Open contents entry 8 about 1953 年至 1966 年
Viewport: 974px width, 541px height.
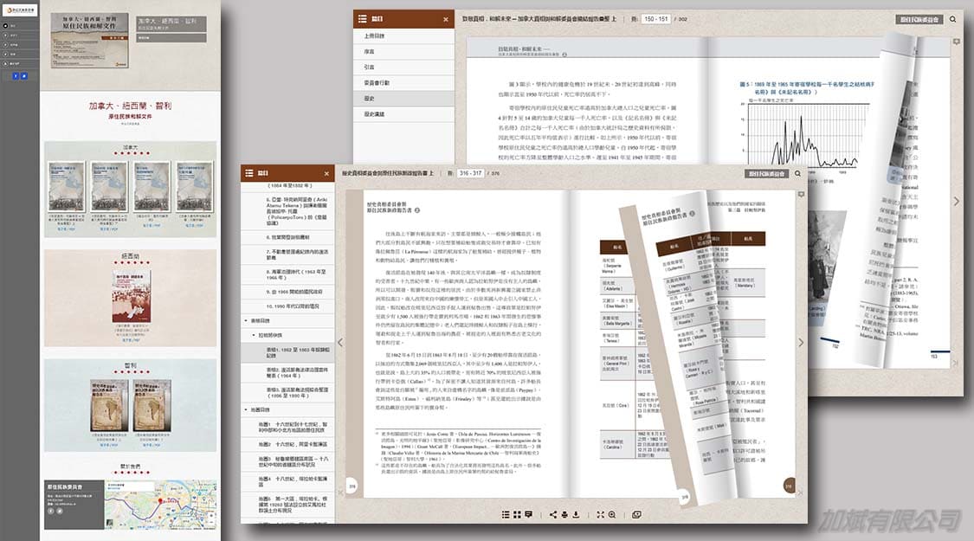coord(287,274)
